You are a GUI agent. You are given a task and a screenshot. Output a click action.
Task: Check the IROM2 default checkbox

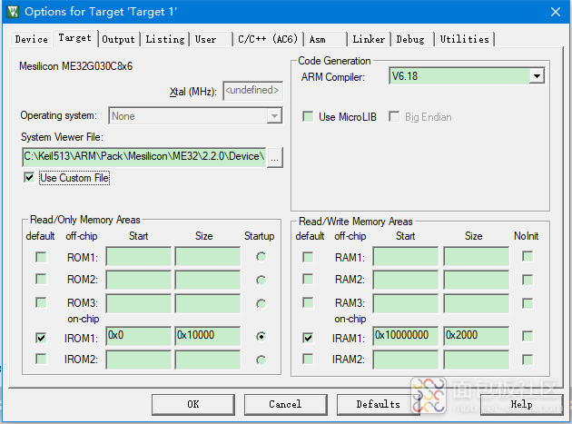tap(41, 359)
